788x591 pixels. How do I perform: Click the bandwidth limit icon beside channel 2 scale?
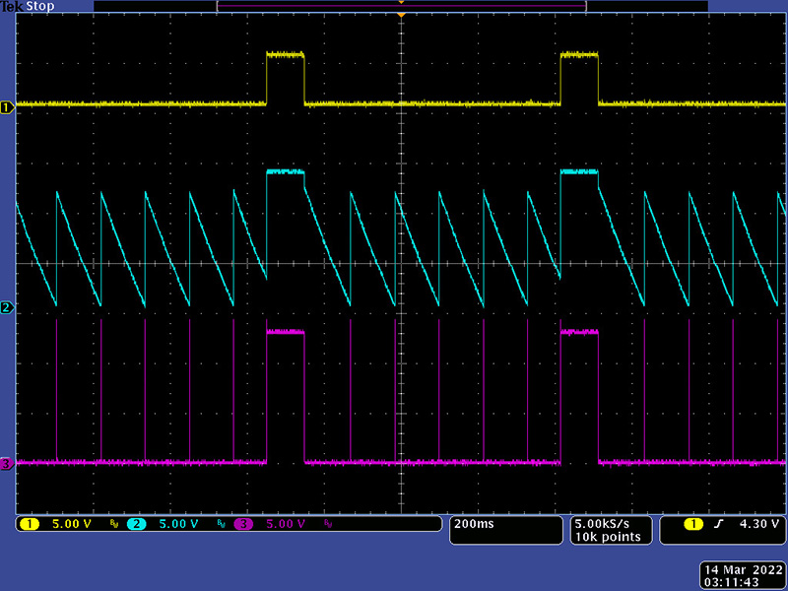(221, 524)
